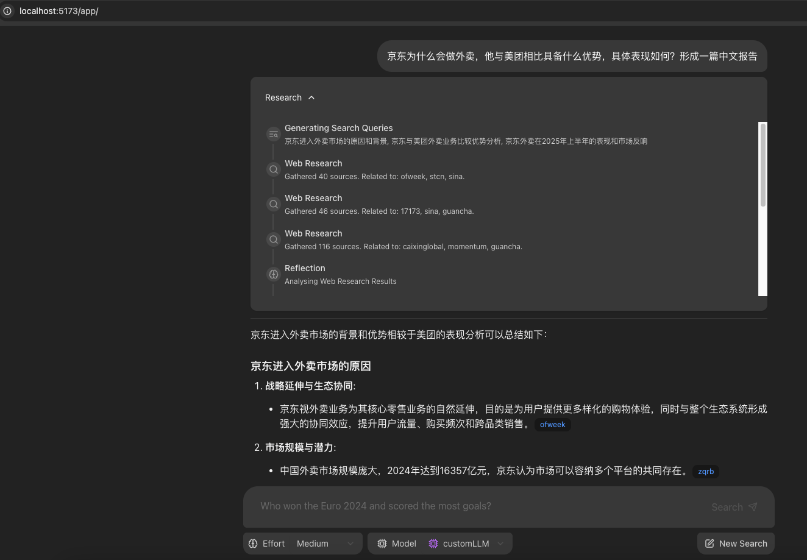Screen dimensions: 807x560
Task: Click the site info icon in address bar
Action: point(7,11)
